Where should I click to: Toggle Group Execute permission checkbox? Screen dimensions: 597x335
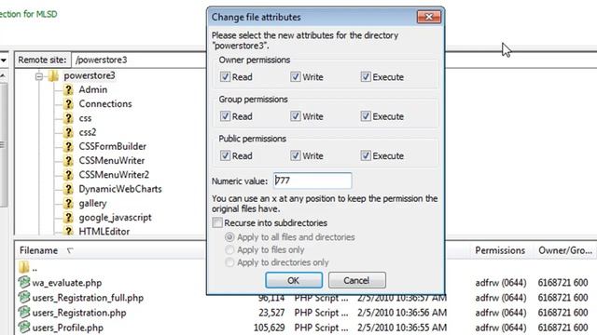[366, 116]
